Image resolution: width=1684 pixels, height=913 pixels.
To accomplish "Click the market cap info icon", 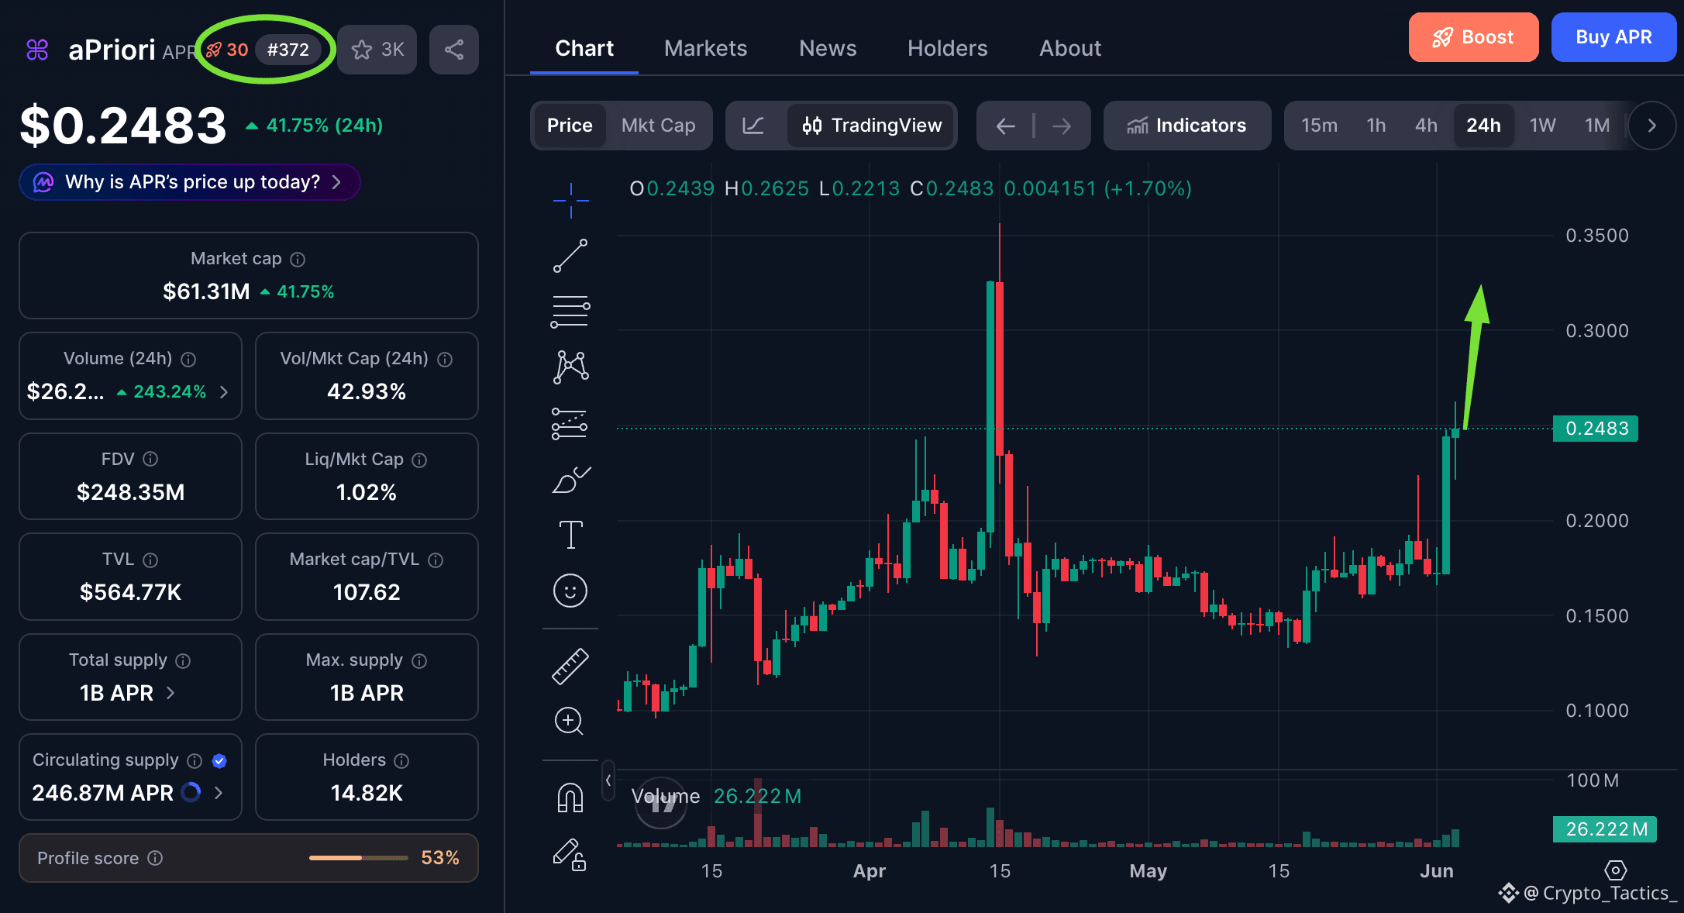I will pos(298,260).
